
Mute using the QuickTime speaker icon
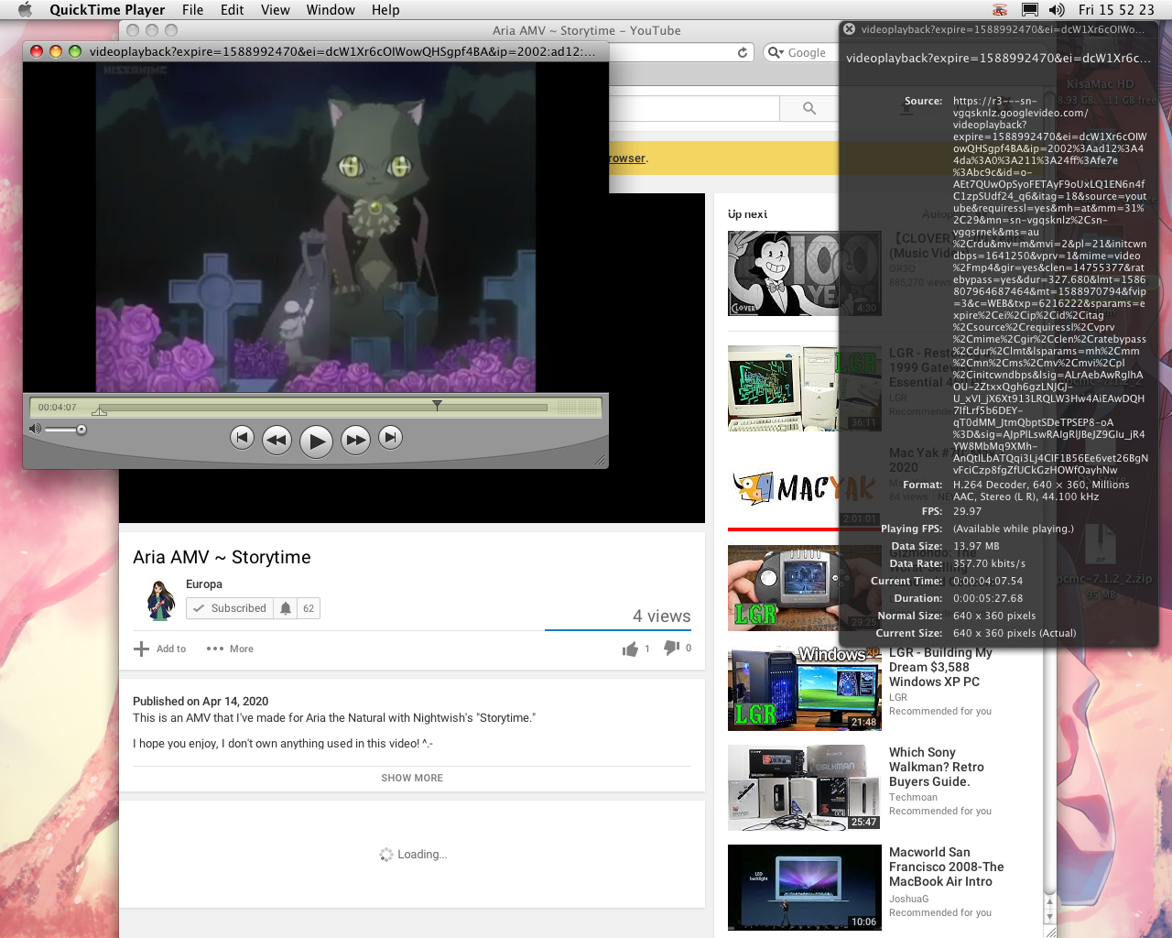tap(35, 429)
